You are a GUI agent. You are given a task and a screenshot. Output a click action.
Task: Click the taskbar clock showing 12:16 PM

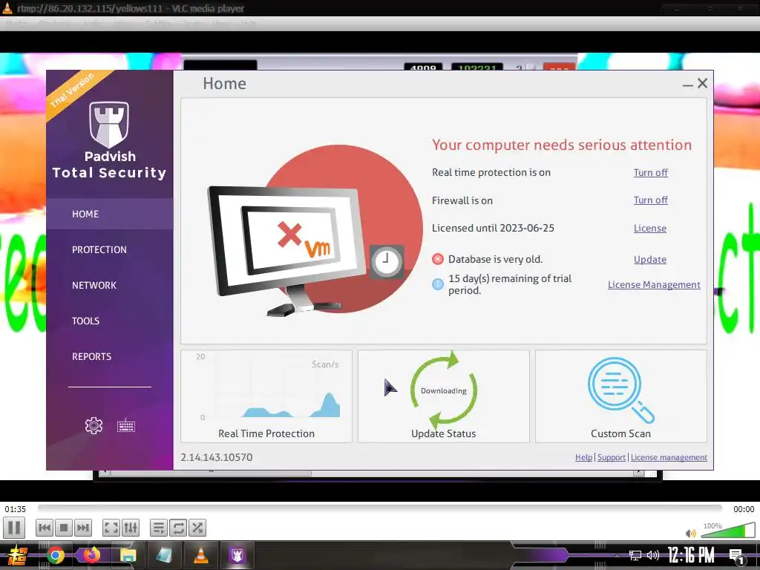pyautogui.click(x=691, y=555)
